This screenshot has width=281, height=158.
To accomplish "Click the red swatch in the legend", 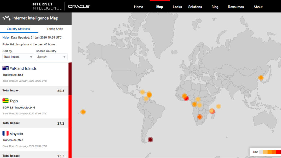I will pyautogui.click(x=279, y=152).
